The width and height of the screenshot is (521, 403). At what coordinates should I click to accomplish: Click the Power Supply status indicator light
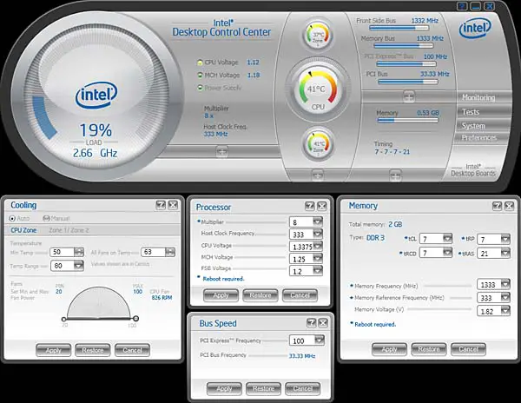(200, 88)
